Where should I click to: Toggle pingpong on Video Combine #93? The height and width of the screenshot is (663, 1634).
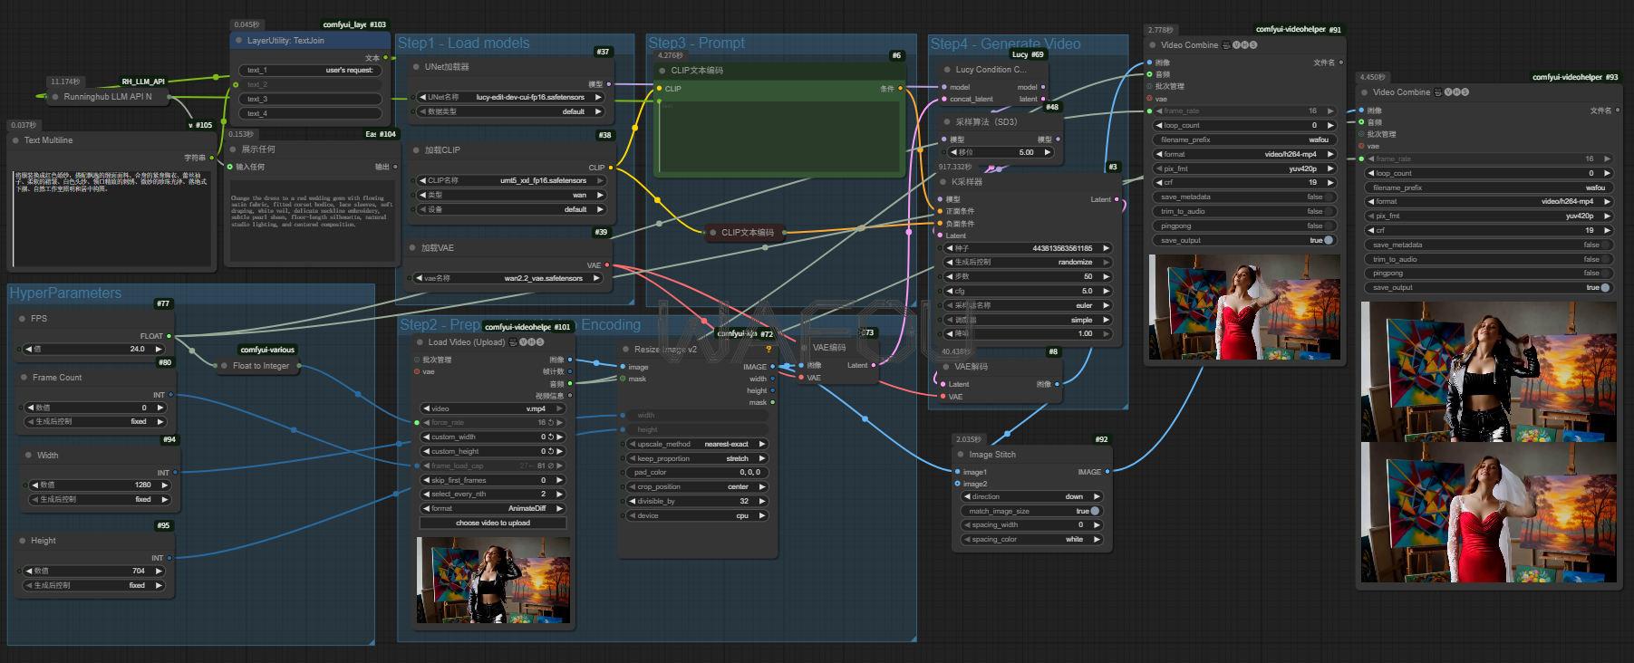pos(1604,273)
